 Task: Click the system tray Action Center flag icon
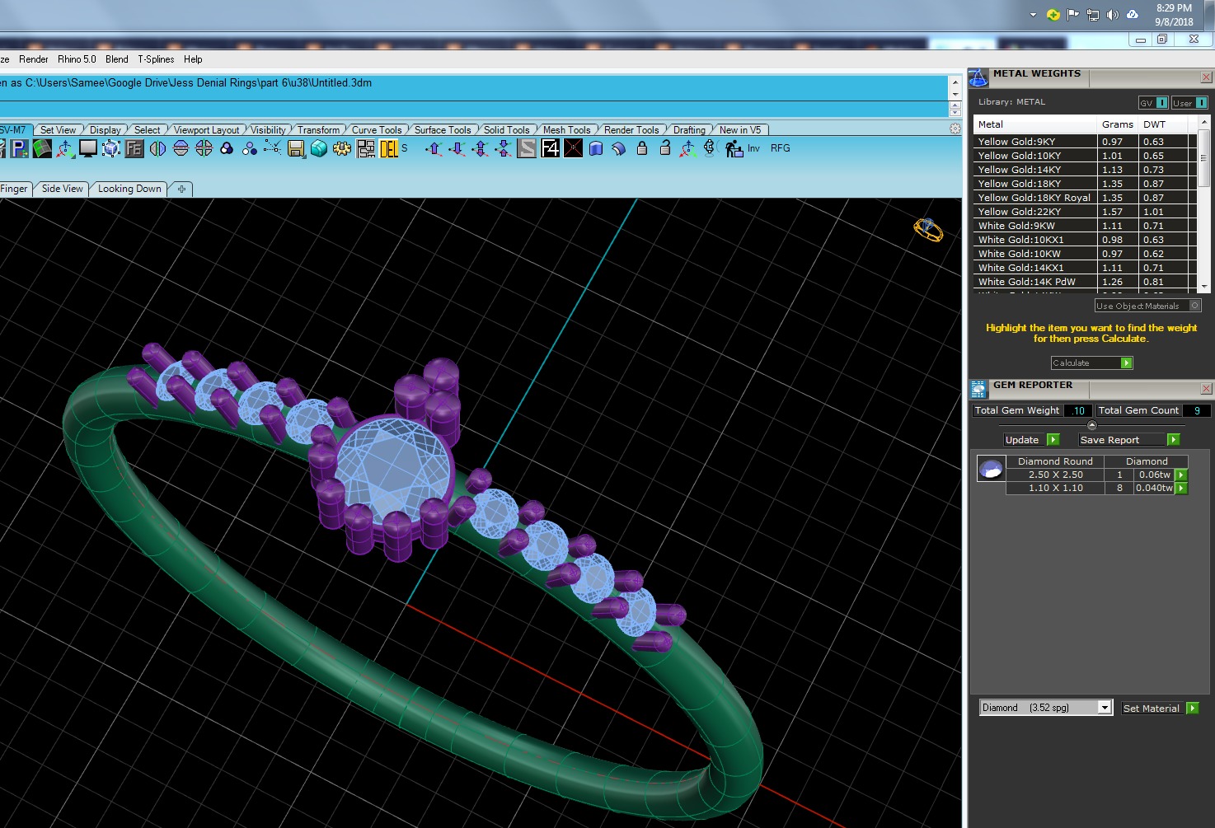point(1073,15)
